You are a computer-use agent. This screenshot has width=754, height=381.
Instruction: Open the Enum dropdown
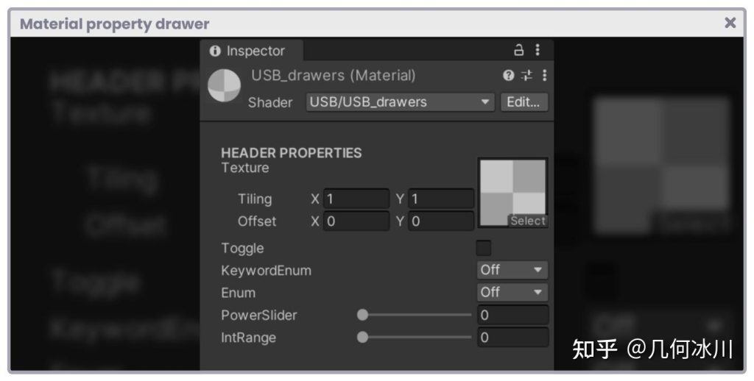[x=512, y=292]
